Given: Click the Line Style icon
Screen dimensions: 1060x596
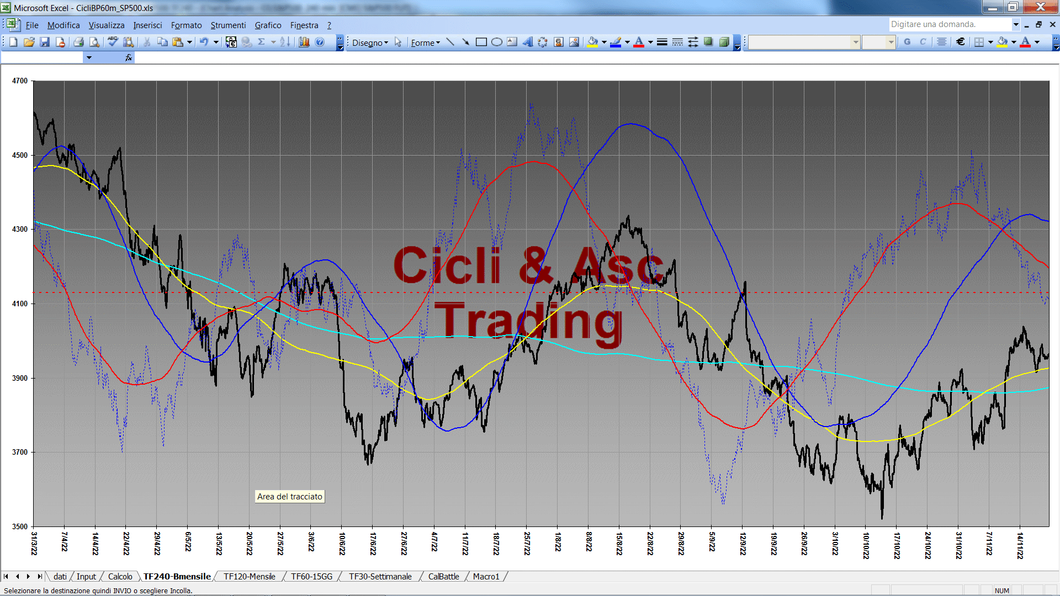Looking at the screenshot, I should [x=662, y=42].
